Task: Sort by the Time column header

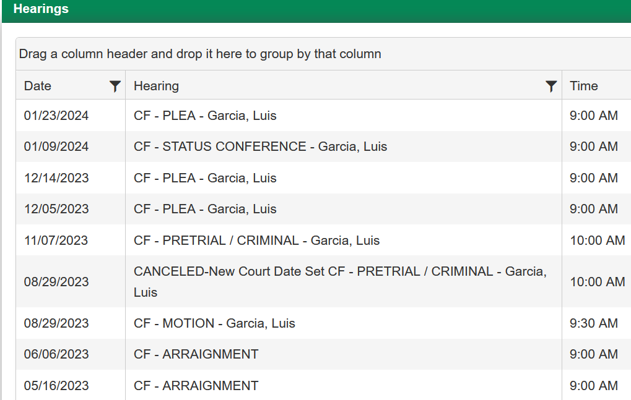Action: pos(584,86)
